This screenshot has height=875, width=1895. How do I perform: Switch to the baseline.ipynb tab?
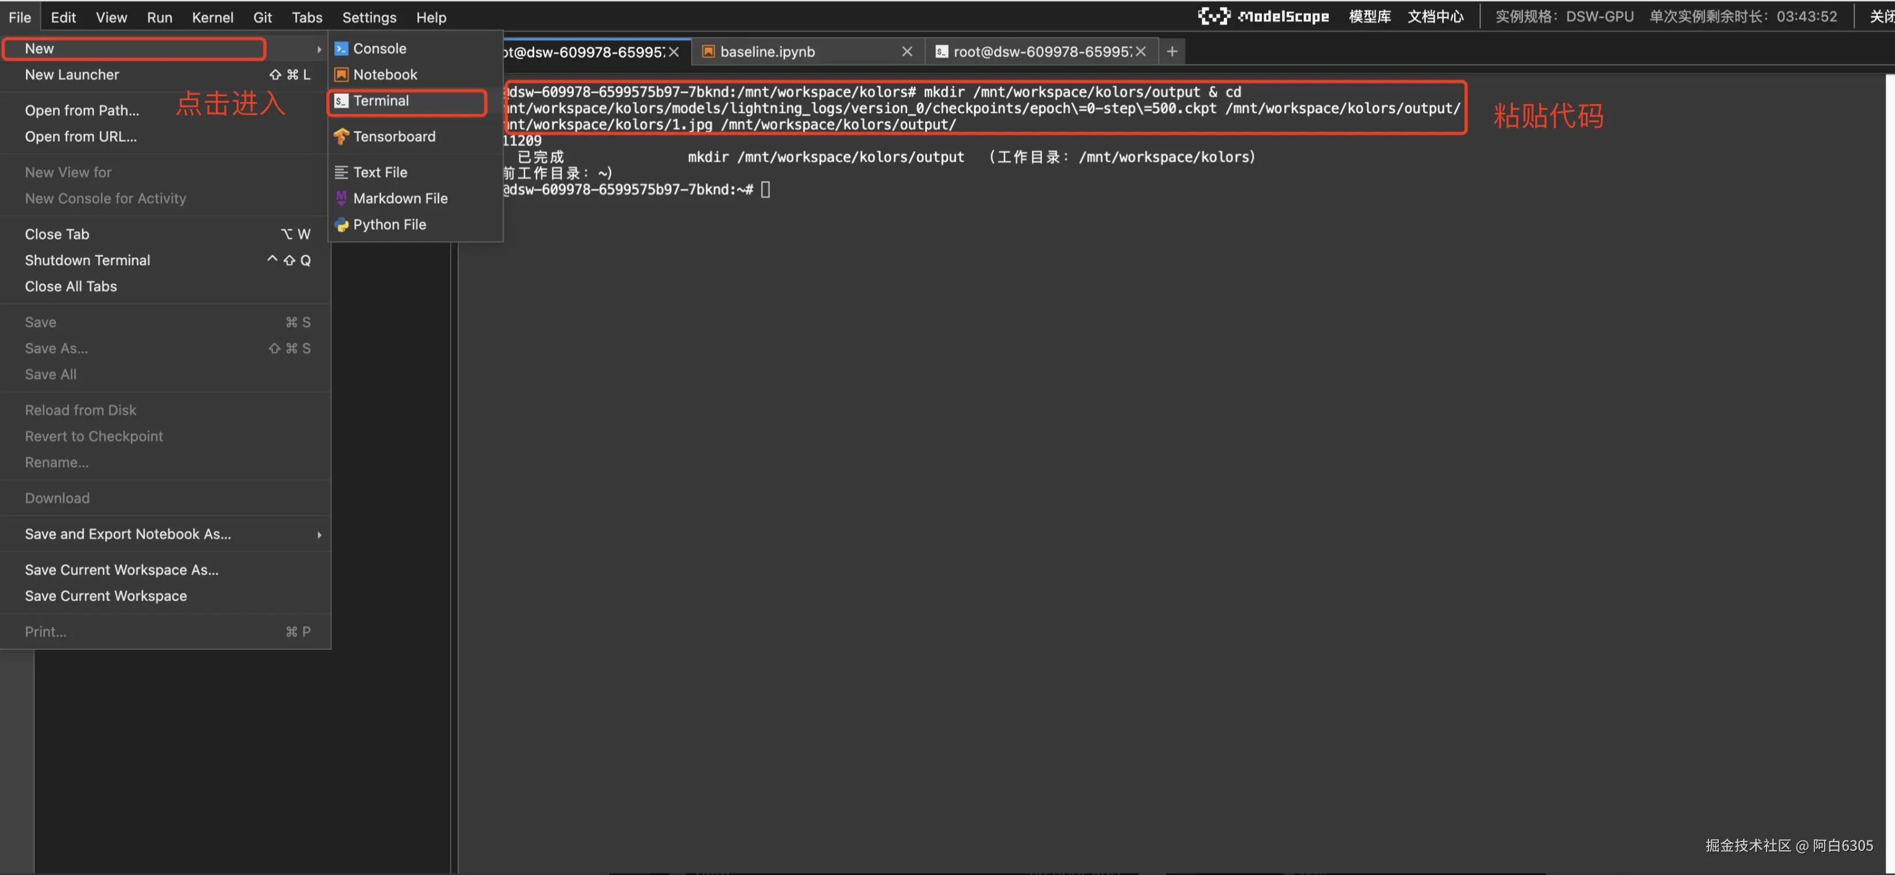(767, 51)
